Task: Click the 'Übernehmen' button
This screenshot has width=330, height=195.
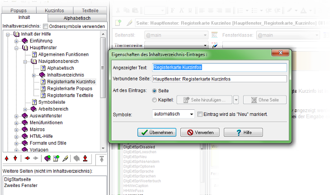Action: click(x=158, y=132)
